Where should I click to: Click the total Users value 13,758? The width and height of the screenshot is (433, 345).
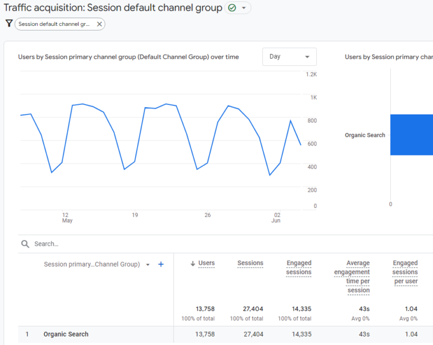coord(205,309)
